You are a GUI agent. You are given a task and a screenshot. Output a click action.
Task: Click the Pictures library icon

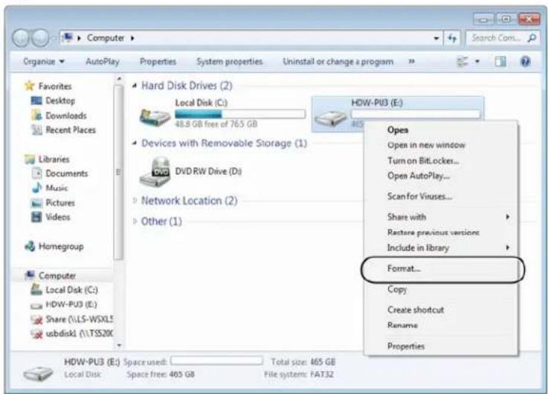[x=36, y=203]
